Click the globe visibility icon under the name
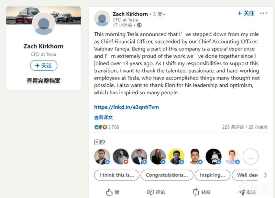The height and width of the screenshot is (198, 275). click(x=139, y=25)
